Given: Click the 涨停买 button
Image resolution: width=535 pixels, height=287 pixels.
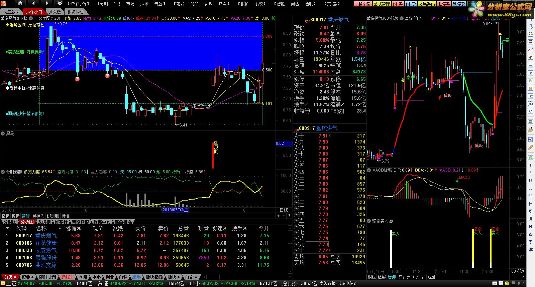Looking at the screenshot, I should click(444, 4).
